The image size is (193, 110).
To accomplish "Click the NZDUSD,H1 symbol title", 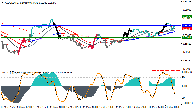I will tap(11, 3).
